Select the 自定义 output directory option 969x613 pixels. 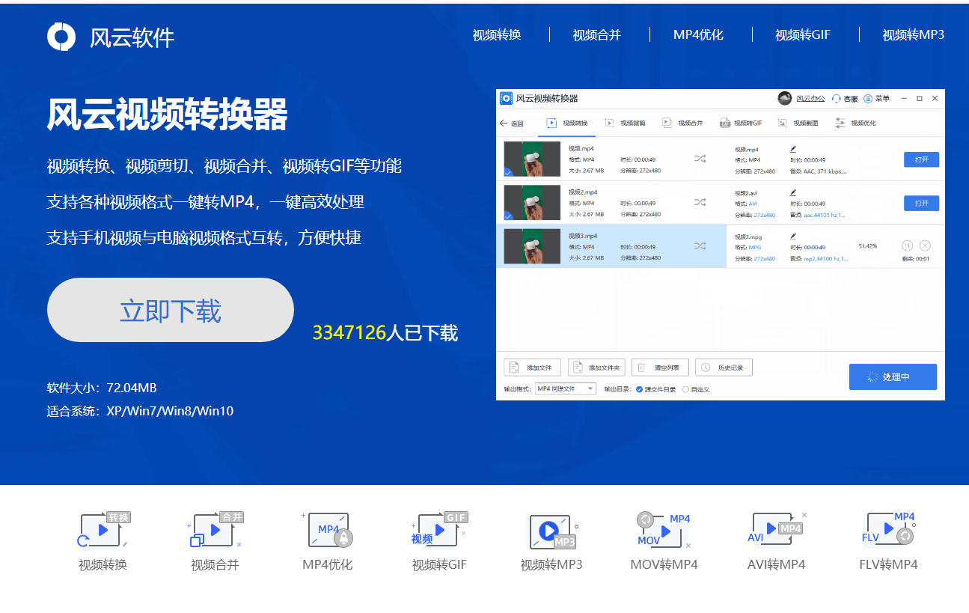click(696, 389)
